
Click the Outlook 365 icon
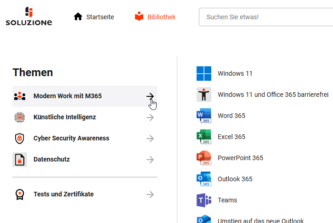point(204,179)
